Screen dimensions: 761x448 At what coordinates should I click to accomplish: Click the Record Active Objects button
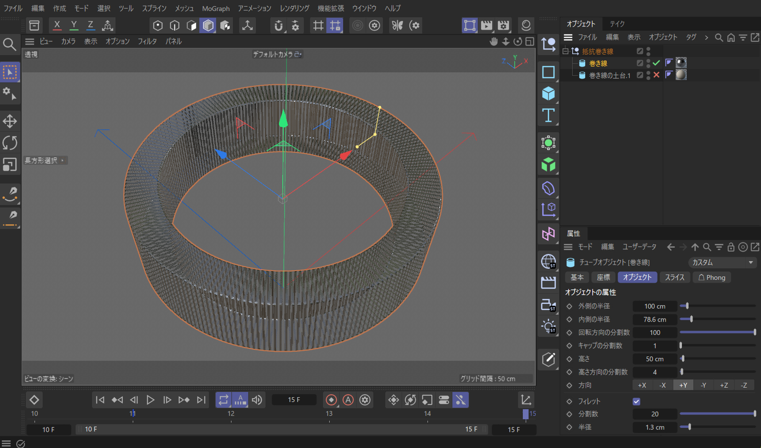[331, 400]
